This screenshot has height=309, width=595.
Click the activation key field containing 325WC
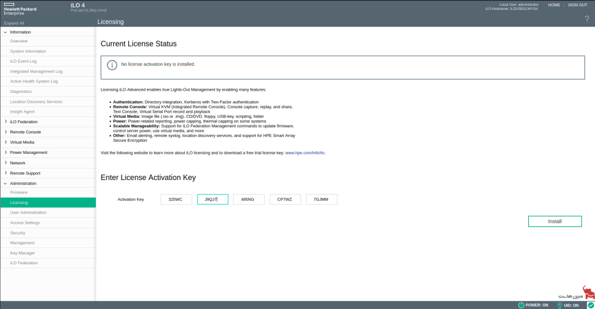coord(176,199)
